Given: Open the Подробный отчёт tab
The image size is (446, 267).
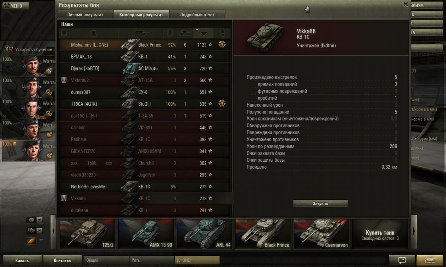Looking at the screenshot, I should coord(197,15).
